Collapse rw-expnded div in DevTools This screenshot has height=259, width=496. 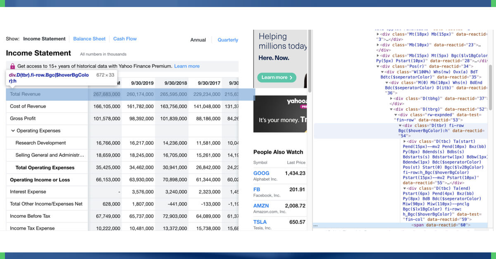(x=396, y=115)
